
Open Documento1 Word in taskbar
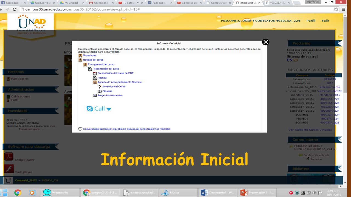click(x=218, y=193)
